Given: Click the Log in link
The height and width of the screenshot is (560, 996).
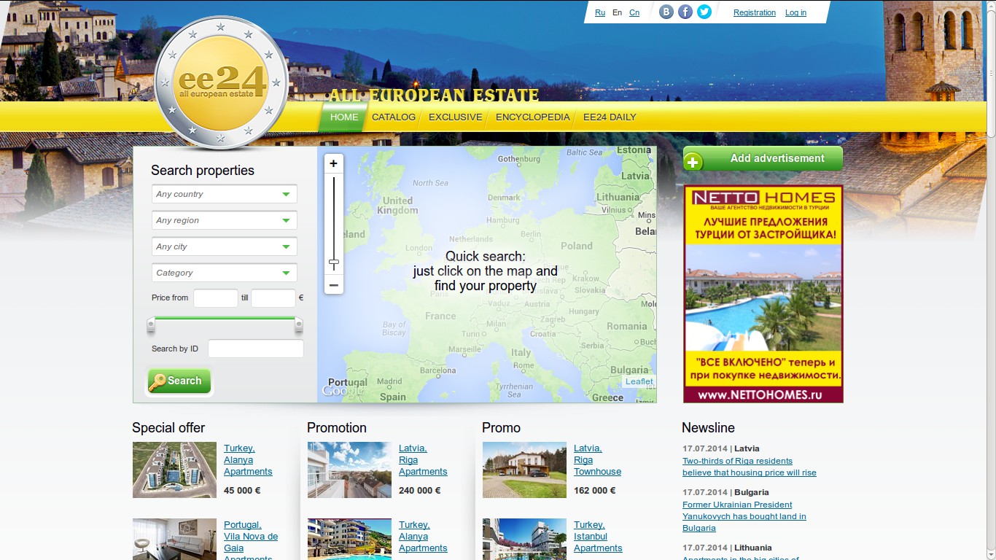Looking at the screenshot, I should (795, 12).
